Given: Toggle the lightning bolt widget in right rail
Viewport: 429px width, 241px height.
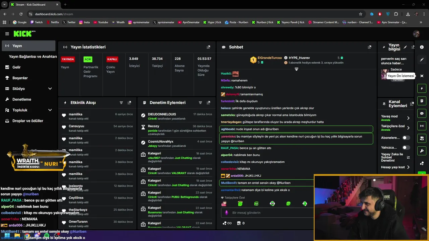Looking at the screenshot, I should pyautogui.click(x=422, y=88).
